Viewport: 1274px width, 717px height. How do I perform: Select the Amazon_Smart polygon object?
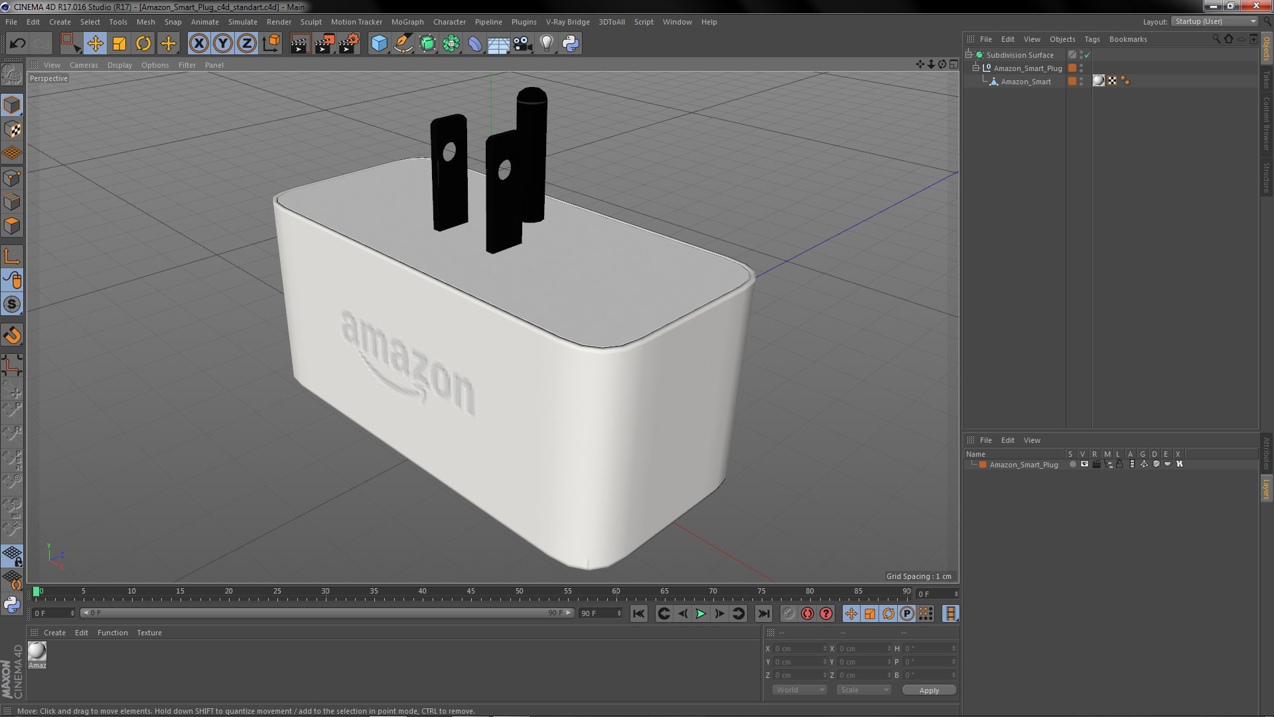point(1026,82)
